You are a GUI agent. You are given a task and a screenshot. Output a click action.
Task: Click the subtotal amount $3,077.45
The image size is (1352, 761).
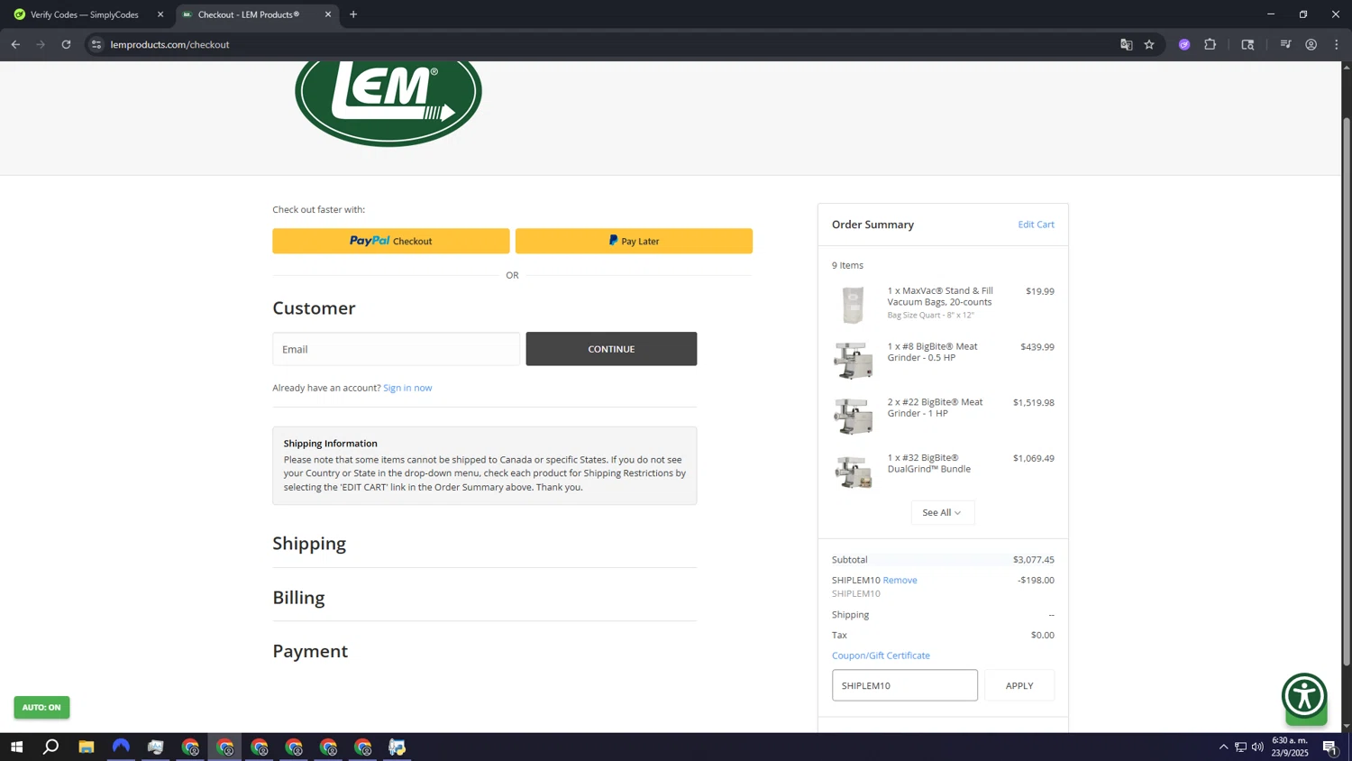point(1033,560)
